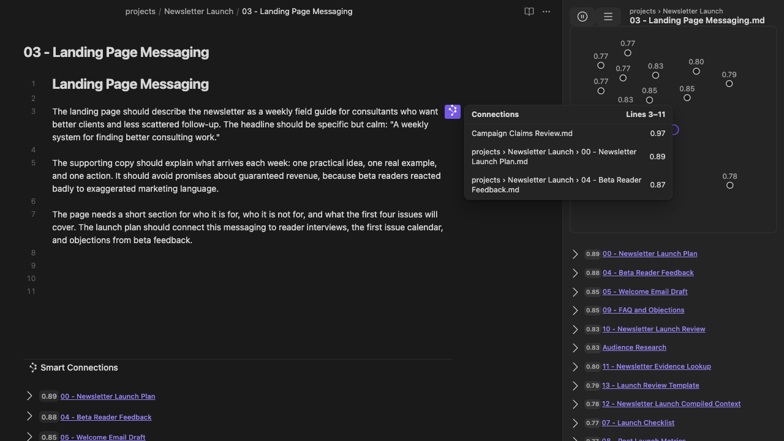
Task: Open 00 - Newsletter Launch Plan link in sidebar
Action: point(650,254)
